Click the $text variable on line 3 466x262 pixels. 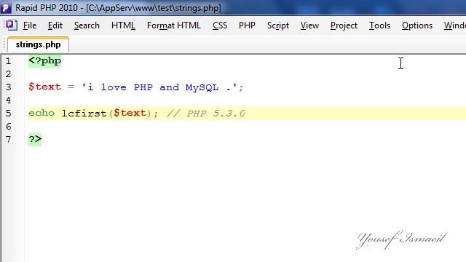pyautogui.click(x=44, y=87)
